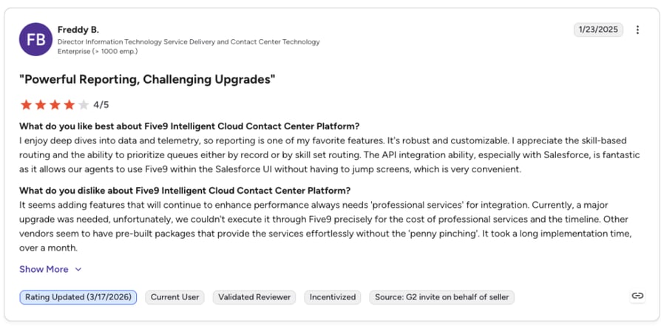Click the 1/23/2025 date badge

click(x=598, y=30)
